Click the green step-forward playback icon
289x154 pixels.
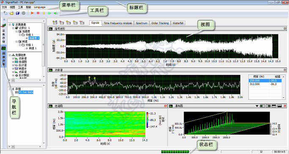point(50,13)
